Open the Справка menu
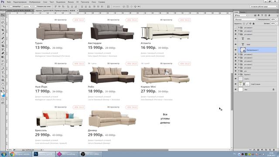The image size is (279, 157). tap(102, 2)
